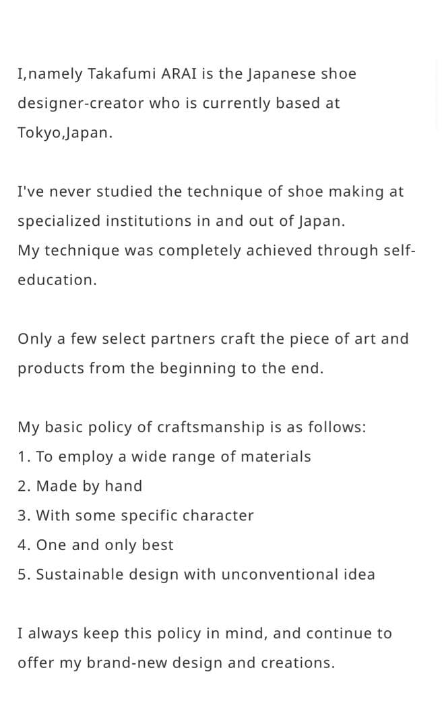This screenshot has width=442, height=728.
Task: Select item 5 about sustainable design
Action: pyautogui.click(x=196, y=575)
